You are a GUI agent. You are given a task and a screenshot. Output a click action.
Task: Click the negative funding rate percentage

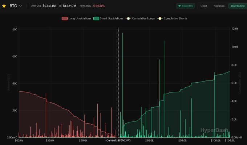(x=98, y=6)
